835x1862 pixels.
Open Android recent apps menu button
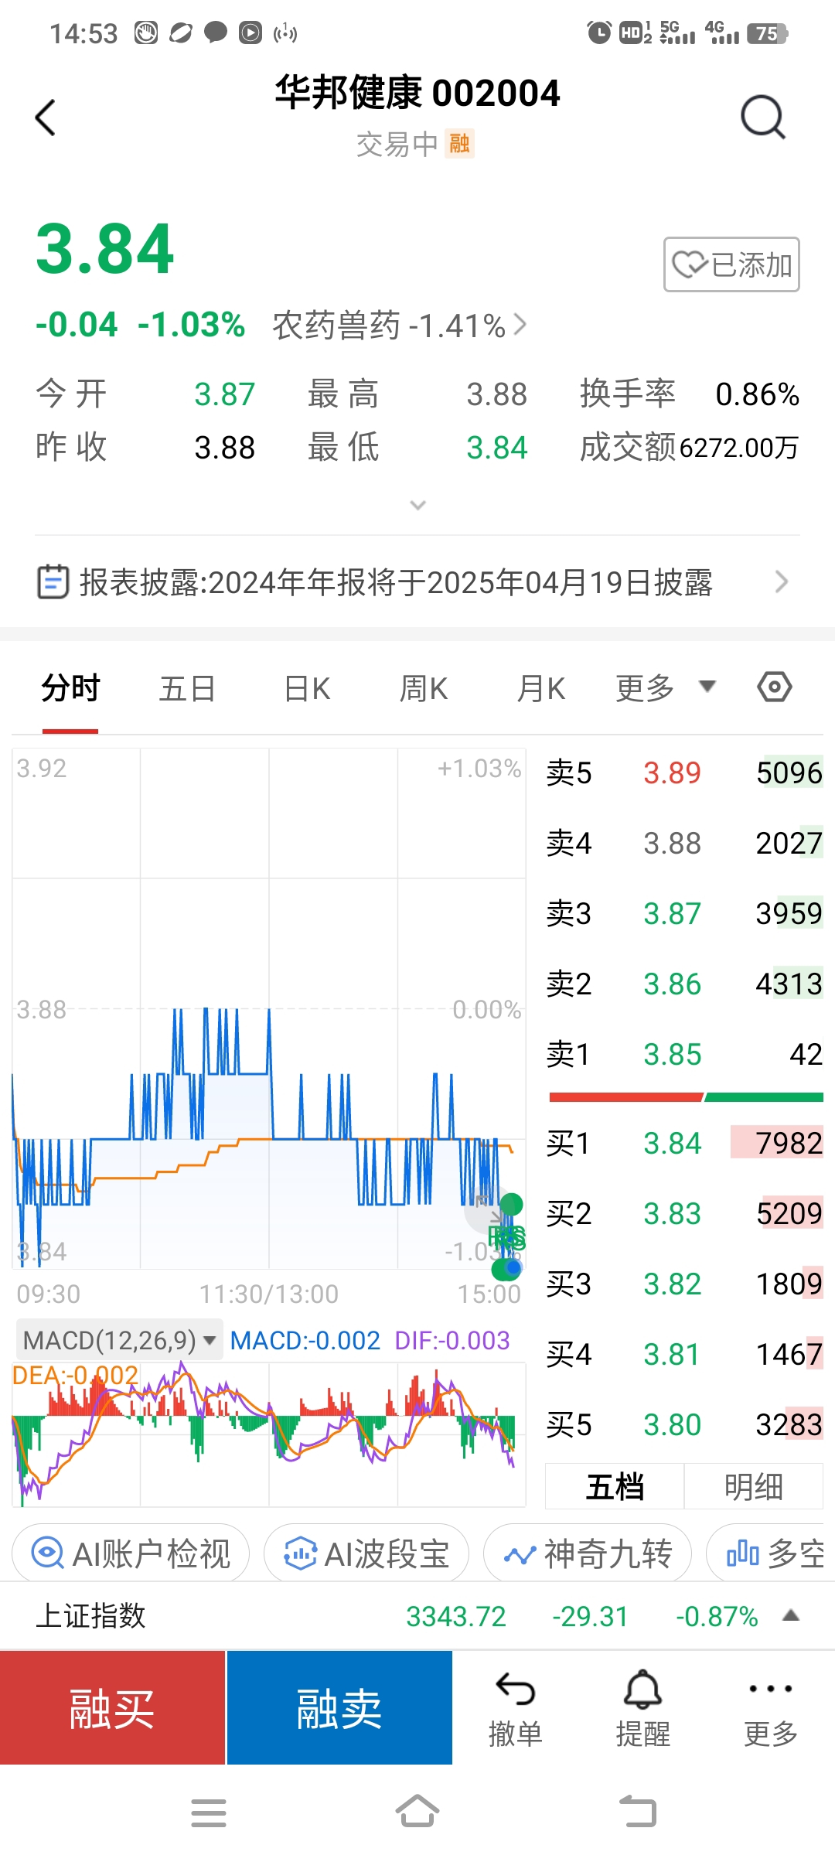pos(209,1813)
